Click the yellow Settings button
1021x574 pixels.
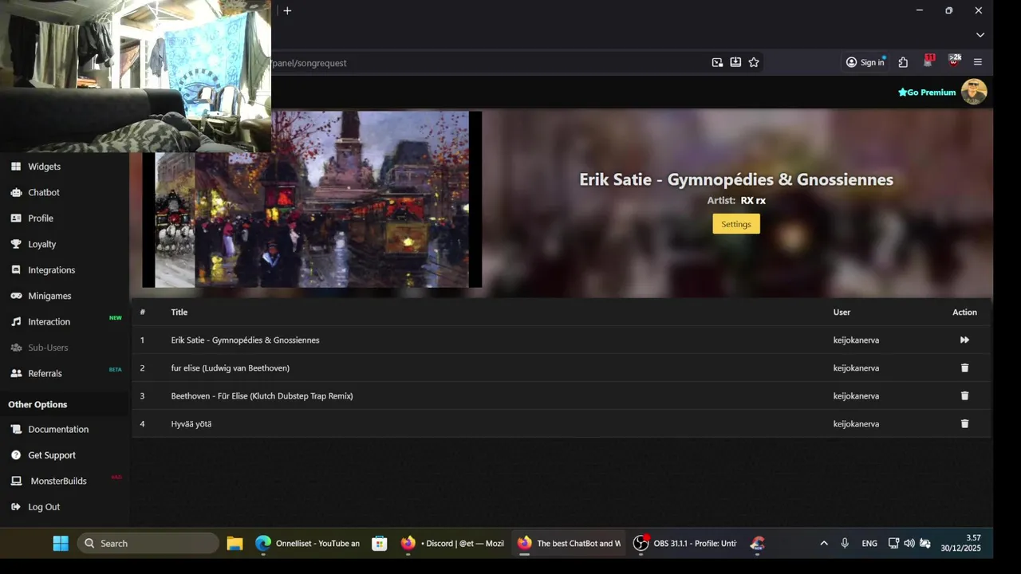(736, 224)
